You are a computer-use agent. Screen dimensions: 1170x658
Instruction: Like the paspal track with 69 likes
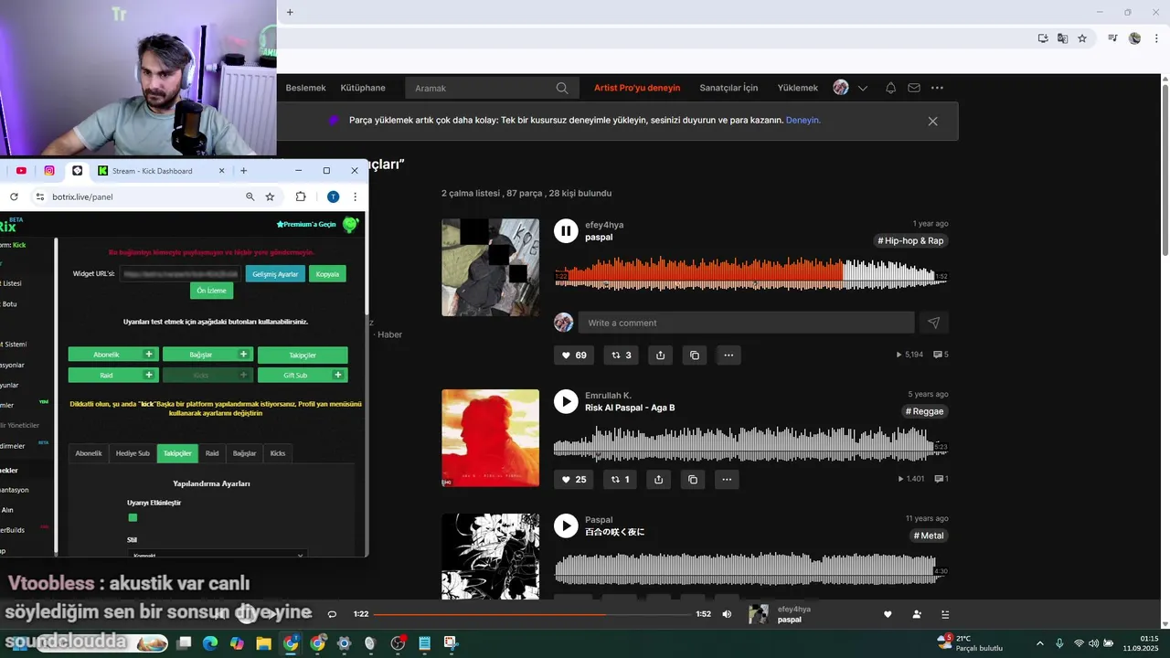(574, 355)
